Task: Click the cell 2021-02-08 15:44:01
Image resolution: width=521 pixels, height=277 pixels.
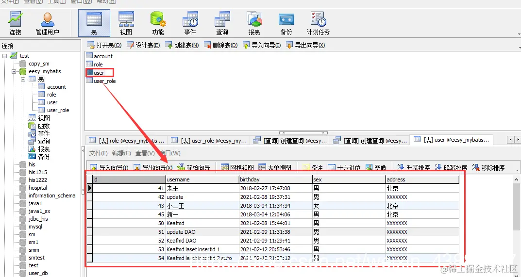Action: pyautogui.click(x=275, y=223)
